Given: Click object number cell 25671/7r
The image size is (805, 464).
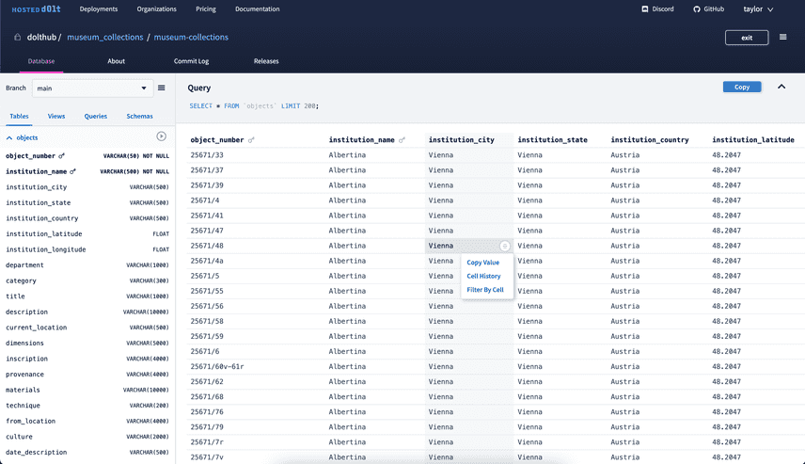Looking at the screenshot, I should [207, 442].
